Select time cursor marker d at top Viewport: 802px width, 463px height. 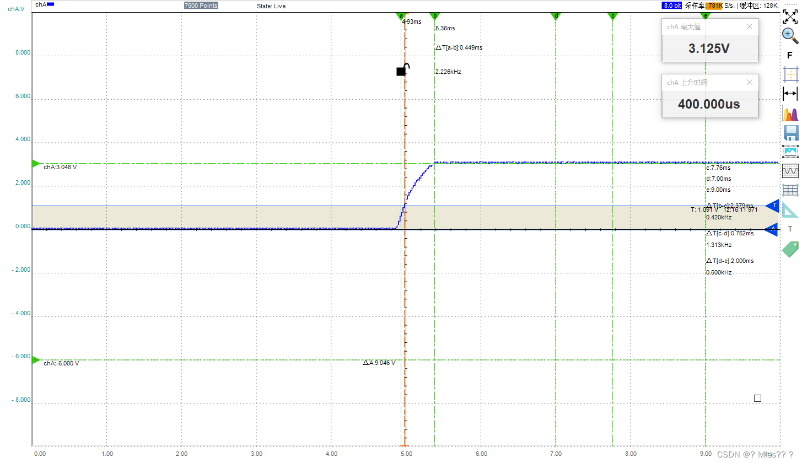(x=556, y=16)
